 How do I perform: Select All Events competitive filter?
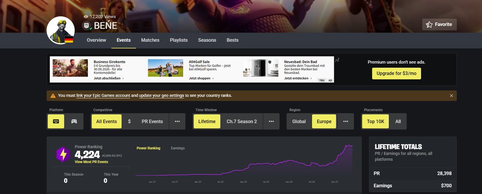pyautogui.click(x=106, y=122)
